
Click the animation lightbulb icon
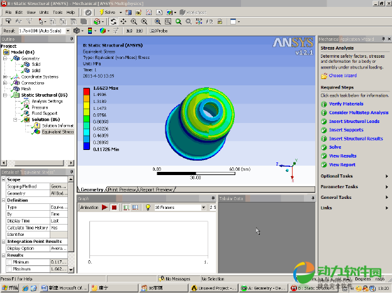click(148, 208)
